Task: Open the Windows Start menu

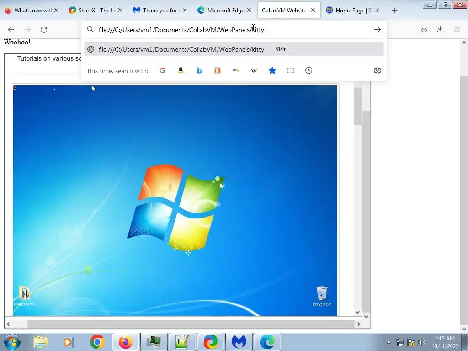Action: [12, 342]
